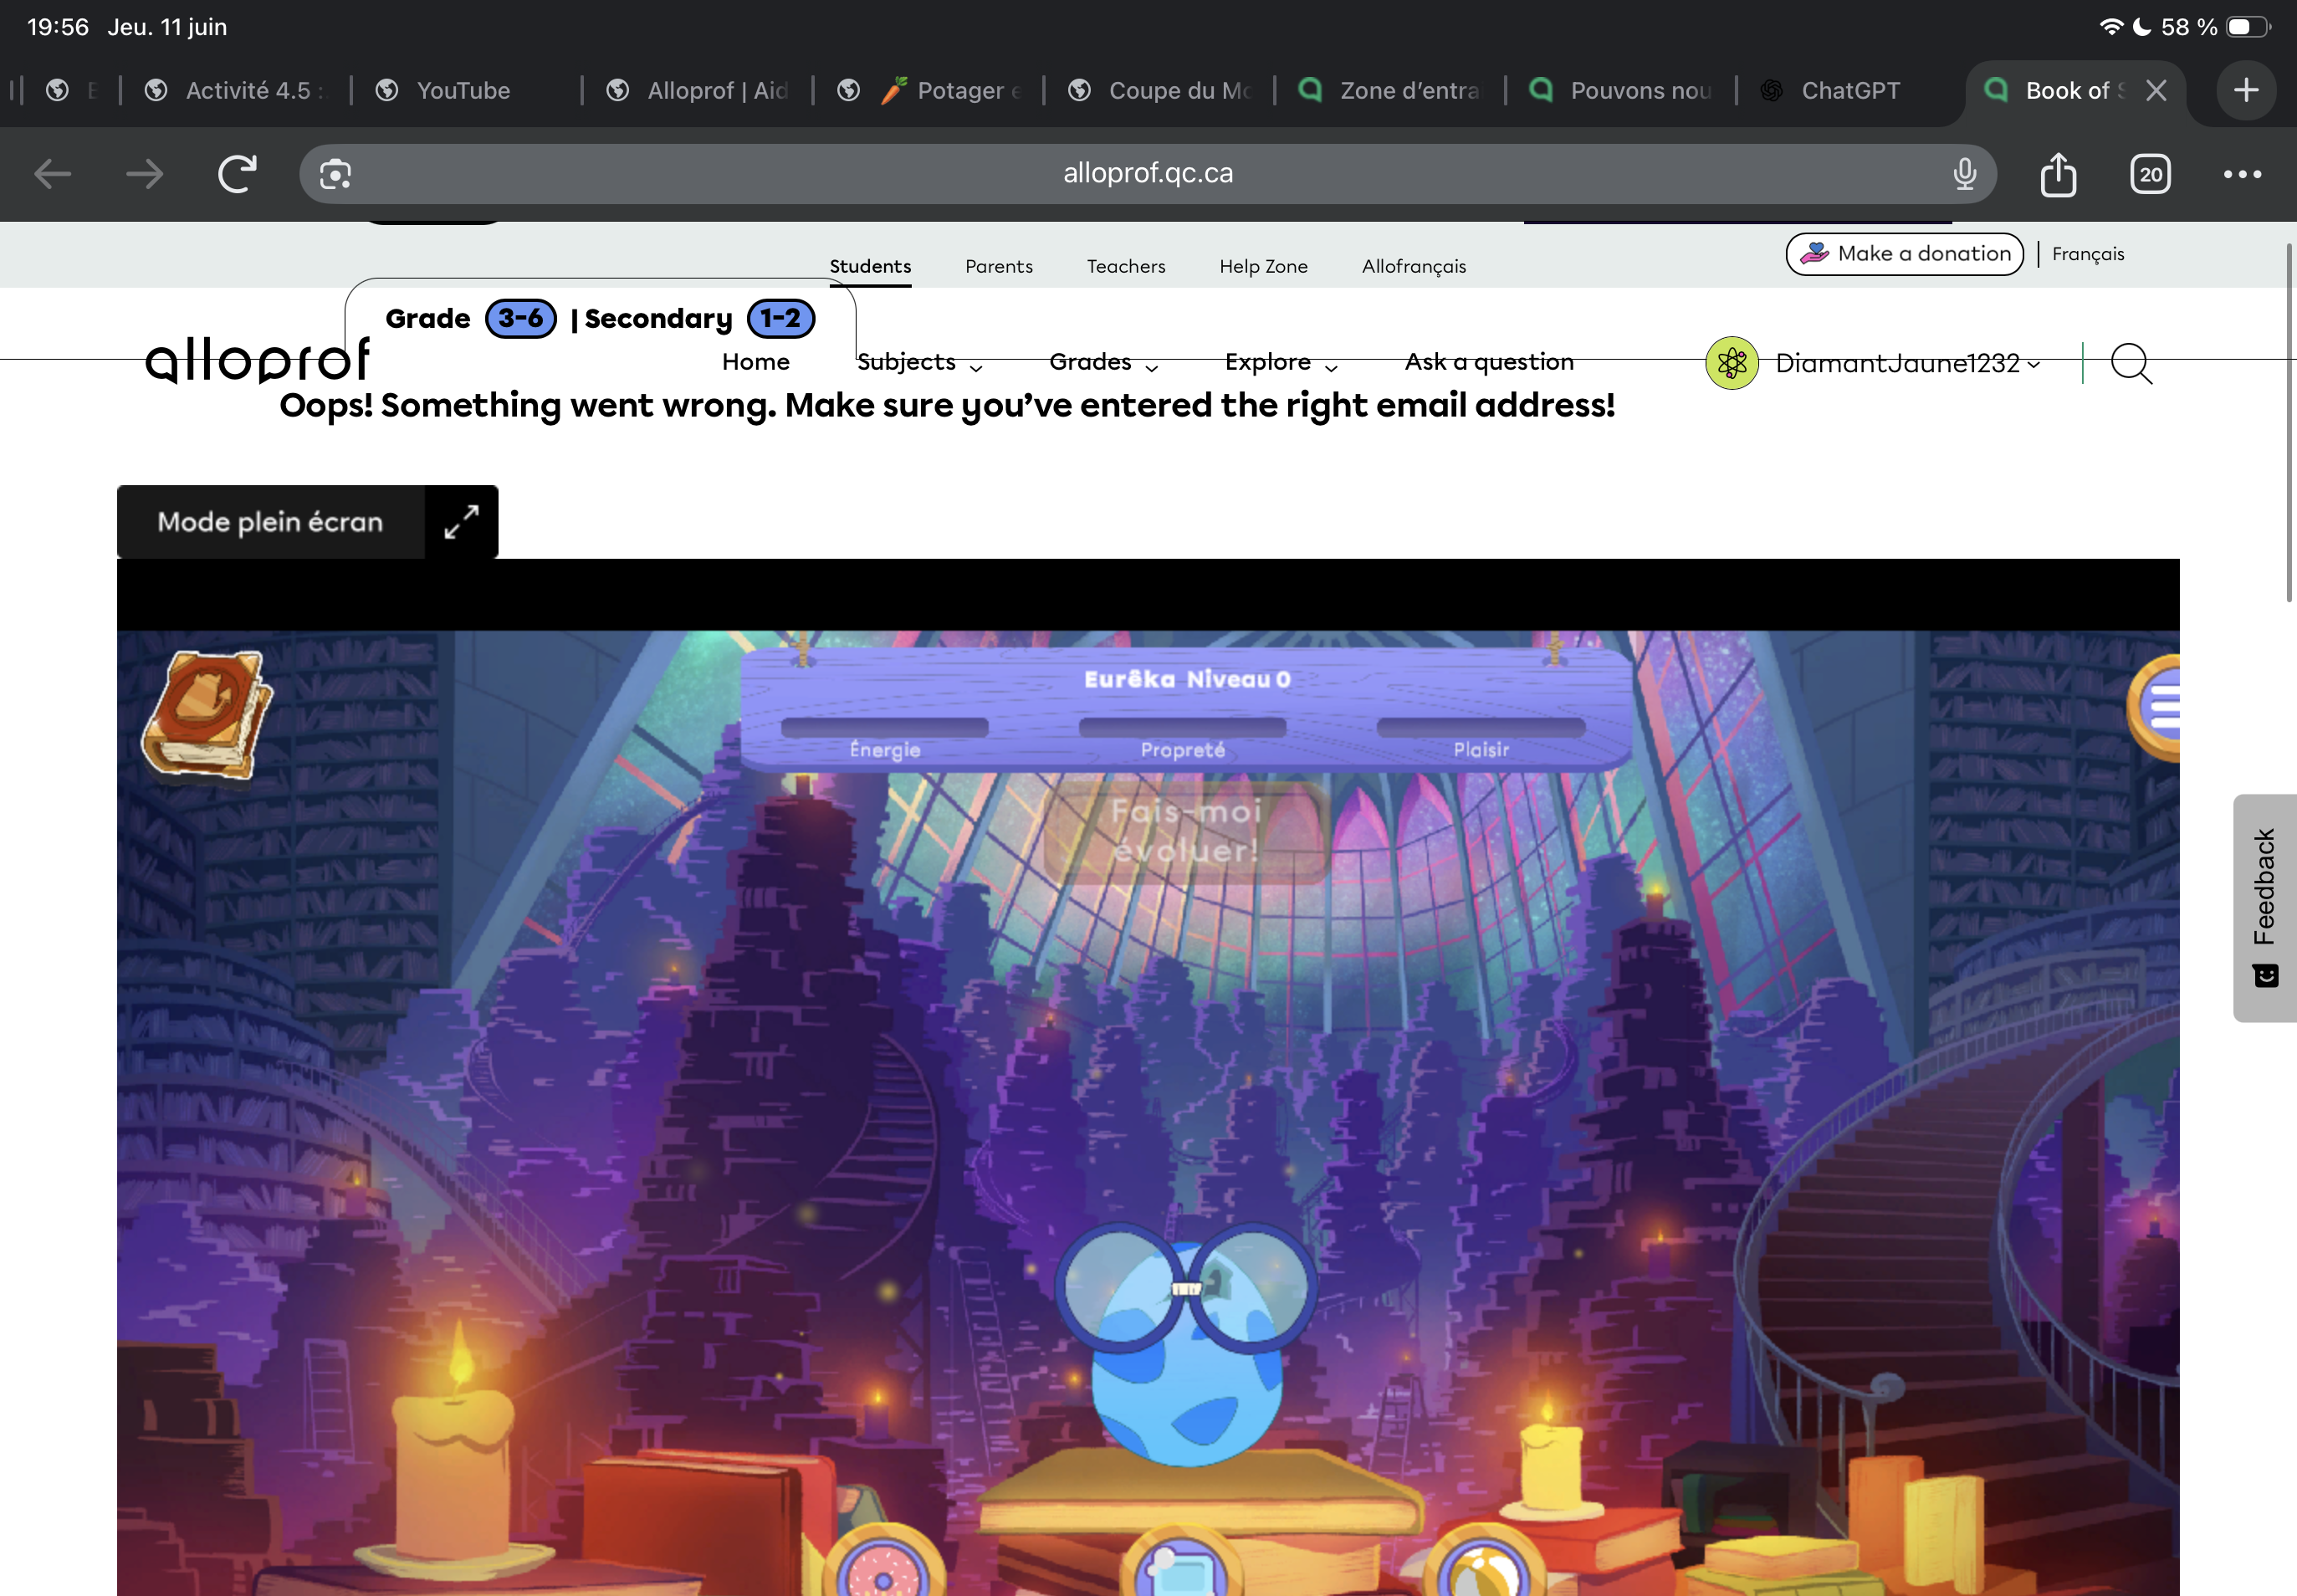Open the browser share sheet
Screen dimensions: 2297x1596
click(x=2058, y=174)
